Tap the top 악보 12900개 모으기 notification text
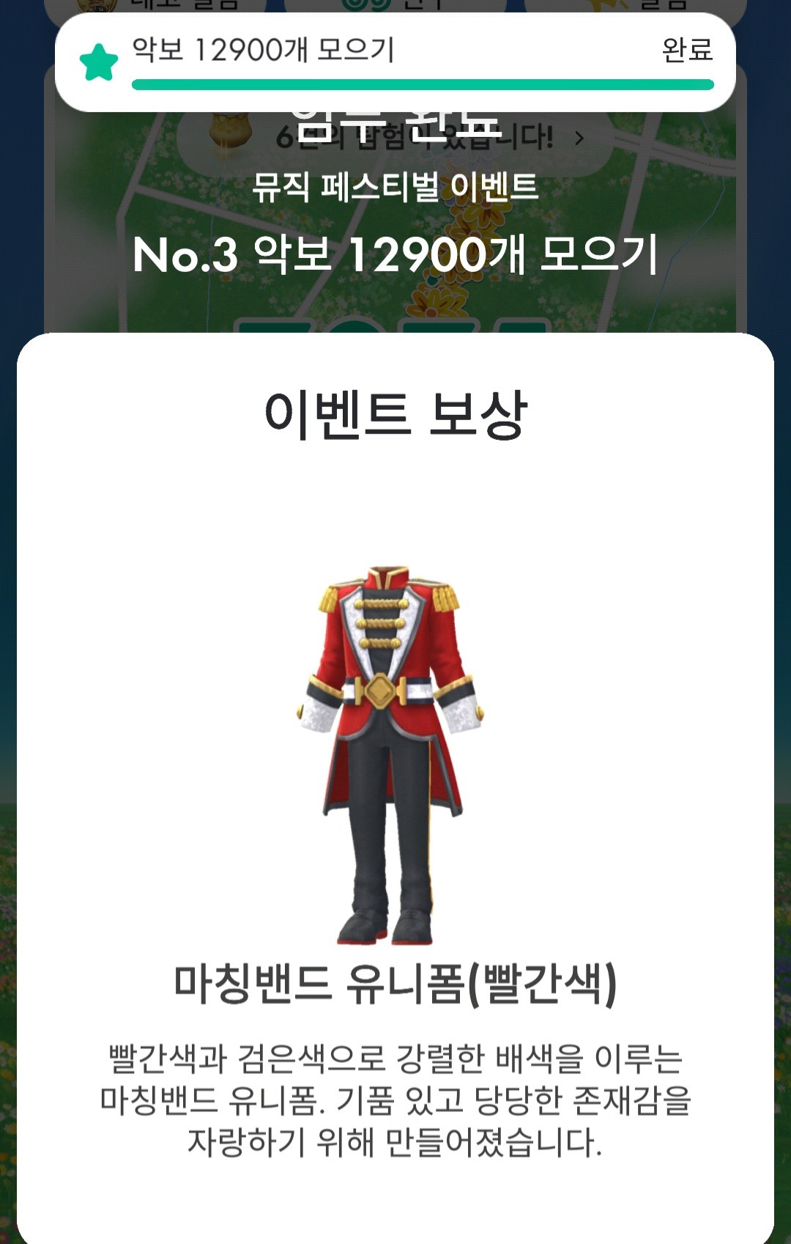This screenshot has width=791, height=1244. click(x=263, y=50)
